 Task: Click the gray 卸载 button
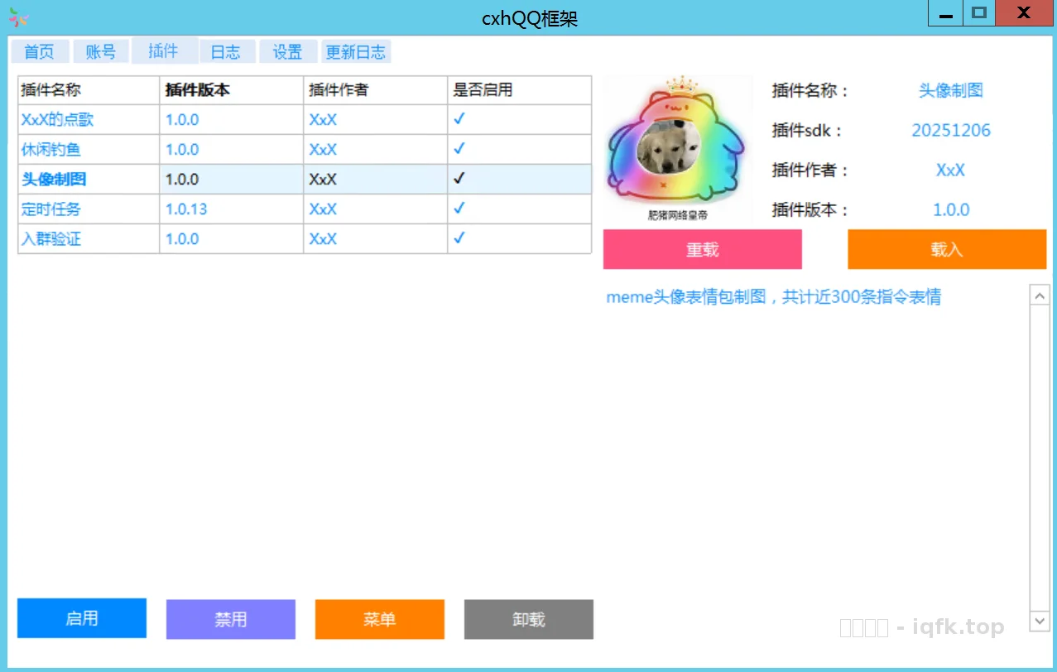528,619
